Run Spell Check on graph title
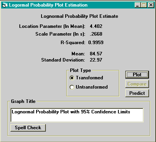This screenshot has height=142, width=156. (28, 128)
